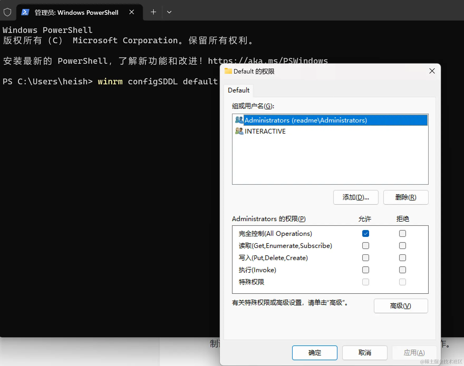The height and width of the screenshot is (366, 464).
Task: Check Deny for 读取(Get,Enumerate,Subscribe)
Action: (x=403, y=246)
